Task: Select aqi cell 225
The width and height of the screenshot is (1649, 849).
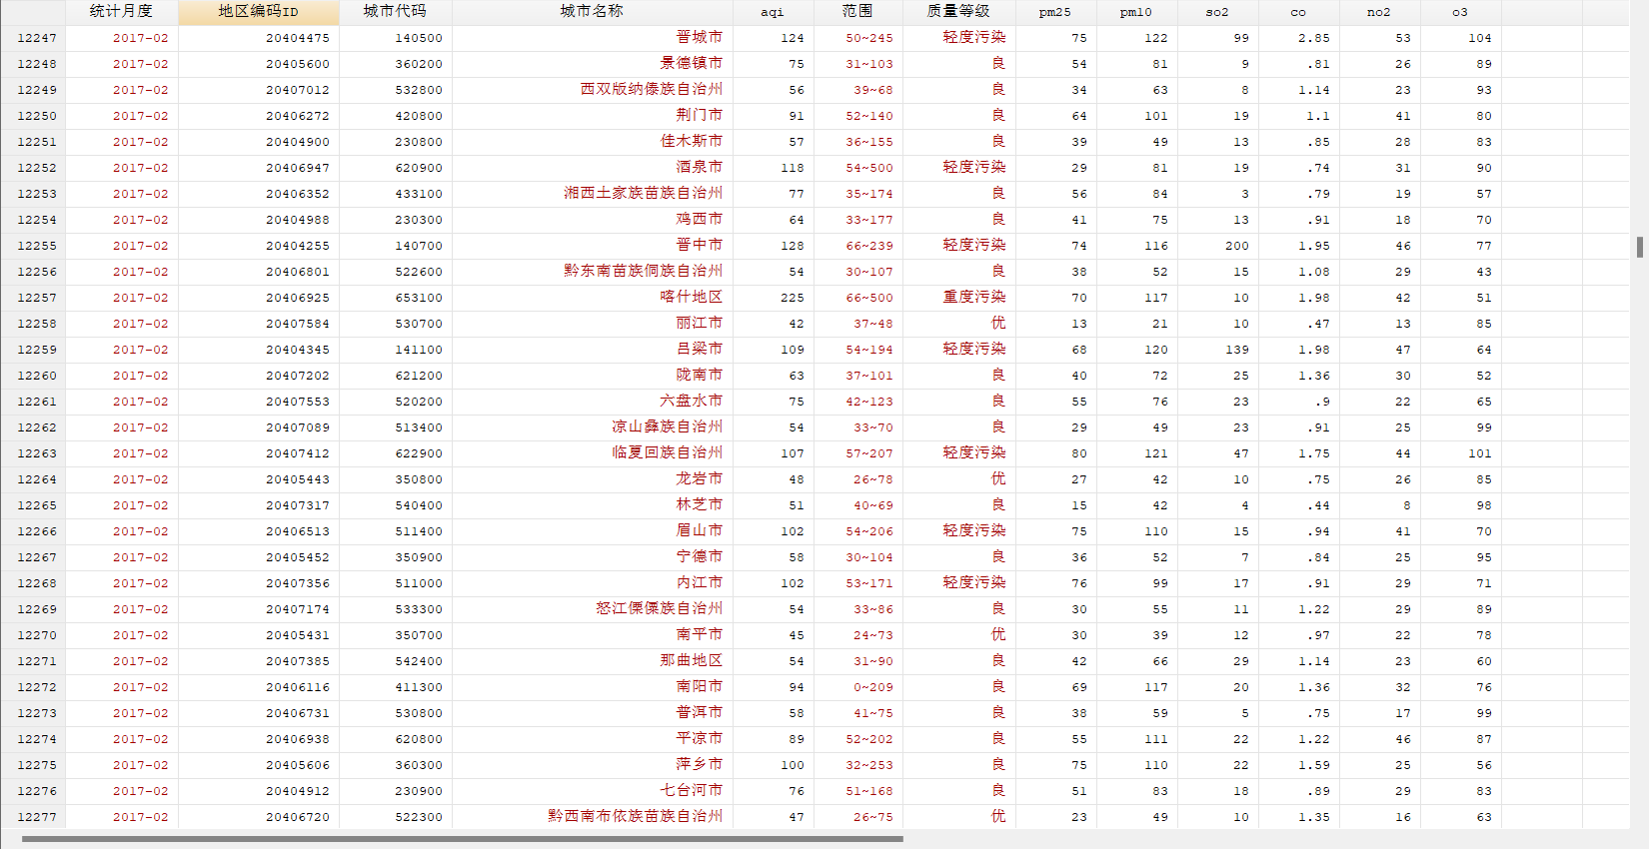Action: tap(774, 298)
